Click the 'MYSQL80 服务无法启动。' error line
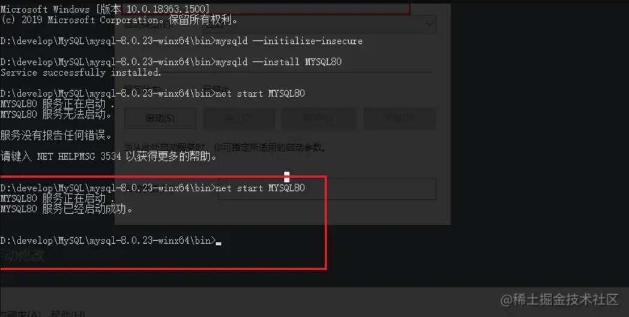629x317 pixels. click(56, 114)
